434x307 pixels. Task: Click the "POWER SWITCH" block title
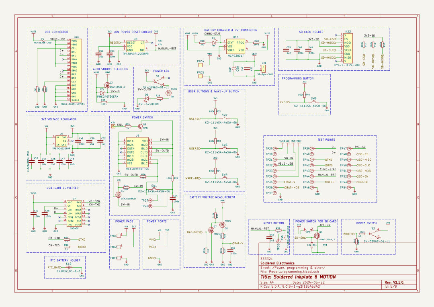point(142,117)
